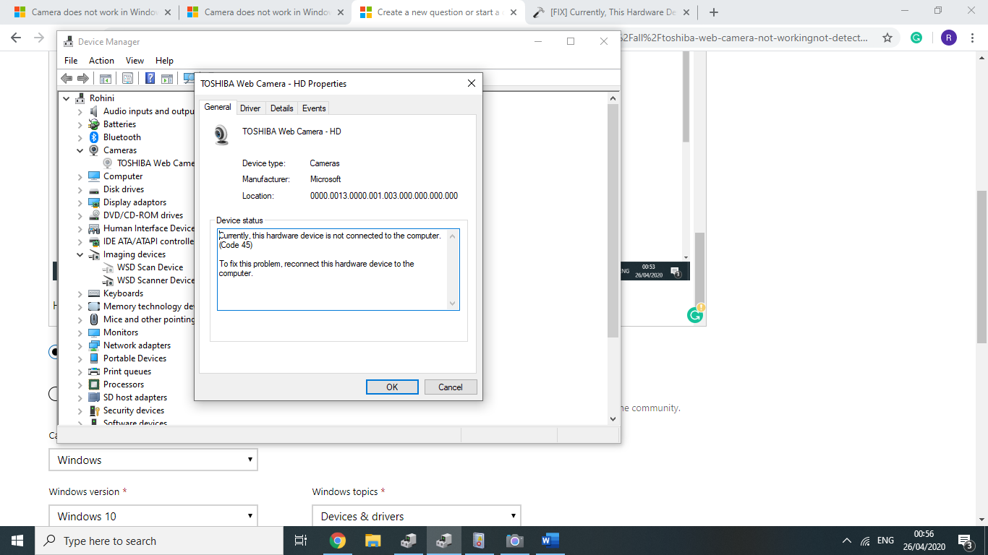Expand the Computer node
The width and height of the screenshot is (988, 555).
tap(80, 176)
